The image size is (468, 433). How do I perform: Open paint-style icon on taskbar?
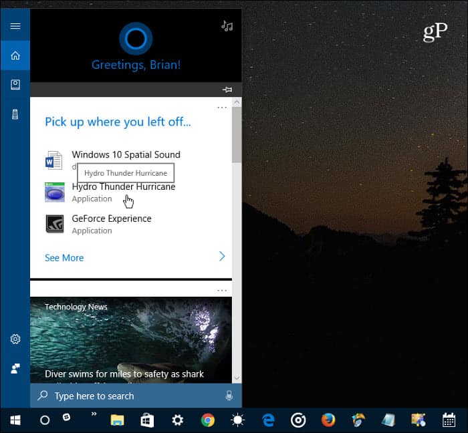coord(419,420)
